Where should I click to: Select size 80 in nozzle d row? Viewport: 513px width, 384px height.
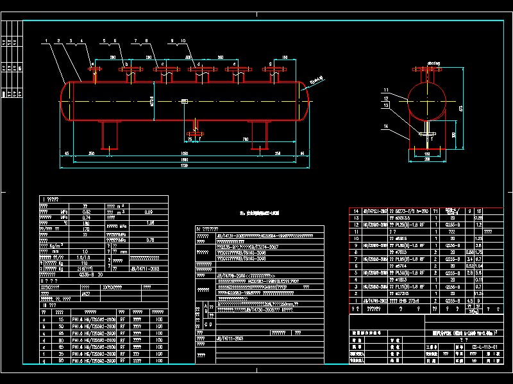61,340
